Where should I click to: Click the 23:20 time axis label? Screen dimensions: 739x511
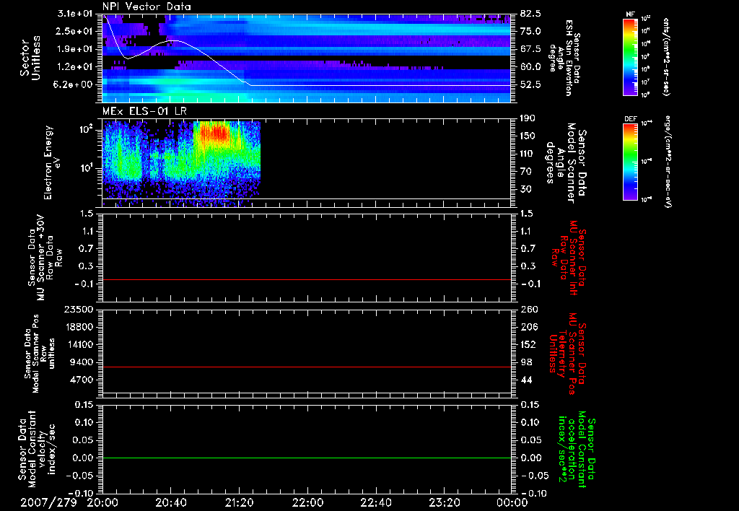pos(444,502)
